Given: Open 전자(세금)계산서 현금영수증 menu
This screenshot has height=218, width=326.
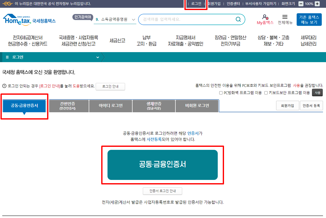Looking at the screenshot, I should [28, 41].
